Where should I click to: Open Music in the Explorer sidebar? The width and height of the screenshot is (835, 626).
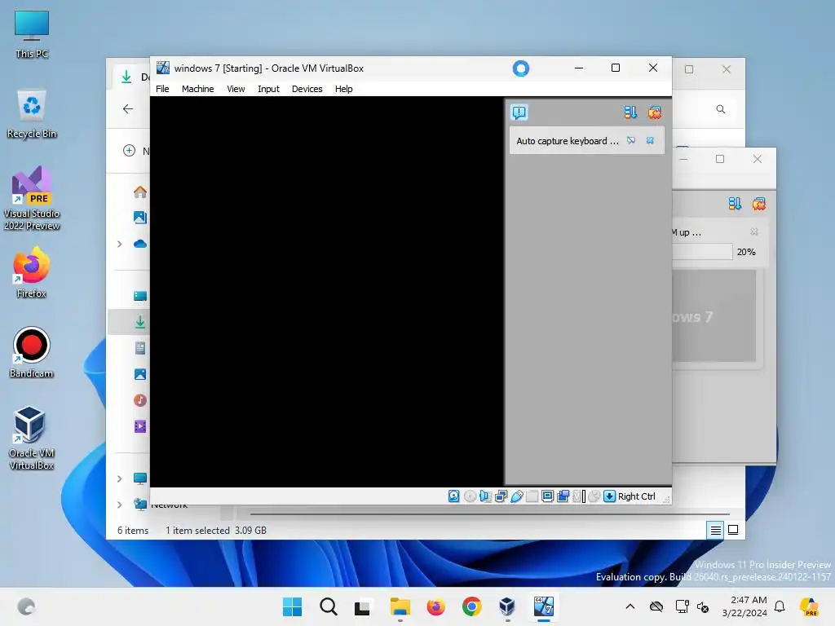coord(140,400)
